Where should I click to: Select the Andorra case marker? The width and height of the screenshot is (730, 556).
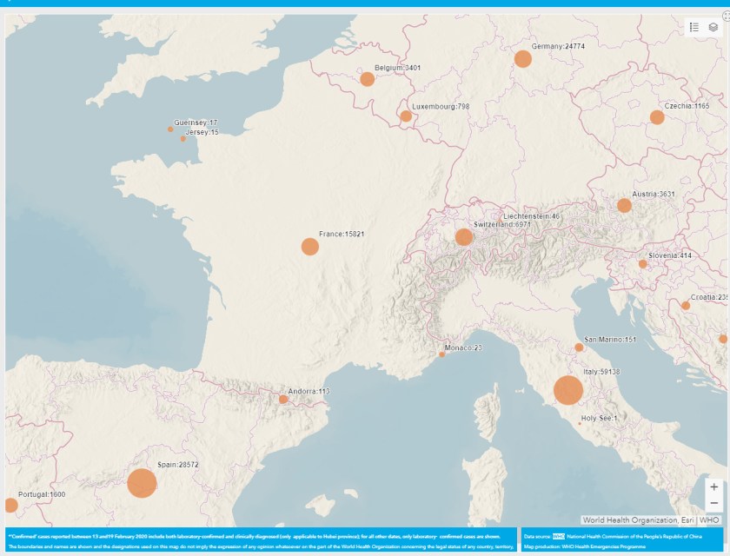[283, 399]
